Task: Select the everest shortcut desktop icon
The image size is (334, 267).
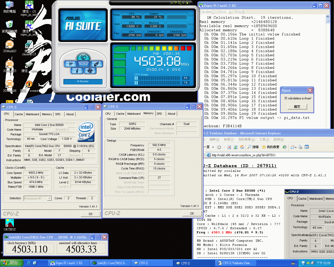Action: click(x=29, y=86)
